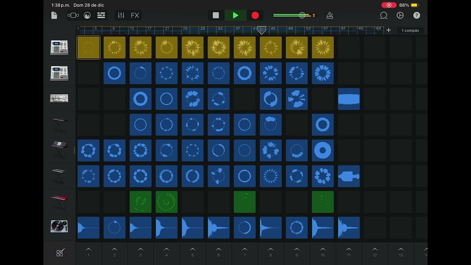This screenshot has width=471, height=265.
Task: Toggle the green loop cell in column 3
Action: pyautogui.click(x=141, y=202)
